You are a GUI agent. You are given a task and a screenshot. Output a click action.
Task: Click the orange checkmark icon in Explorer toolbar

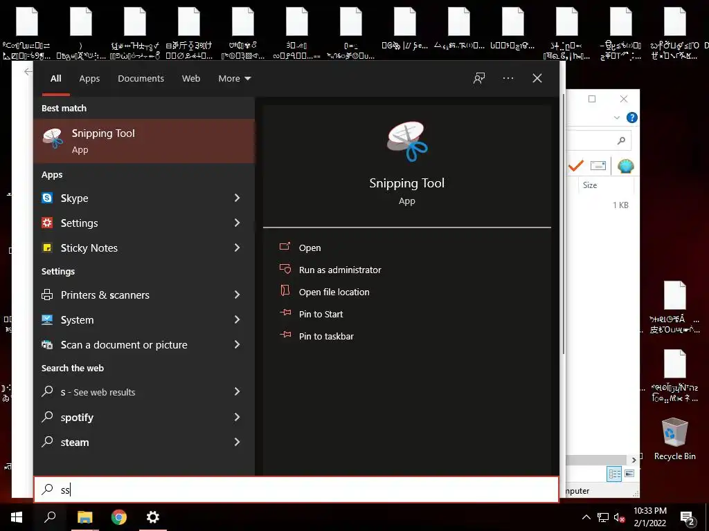tap(575, 166)
